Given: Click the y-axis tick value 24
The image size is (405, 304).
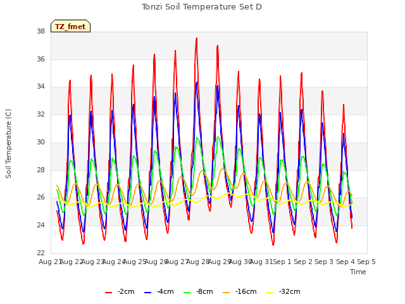Looking at the screenshot, I should tap(40, 225).
